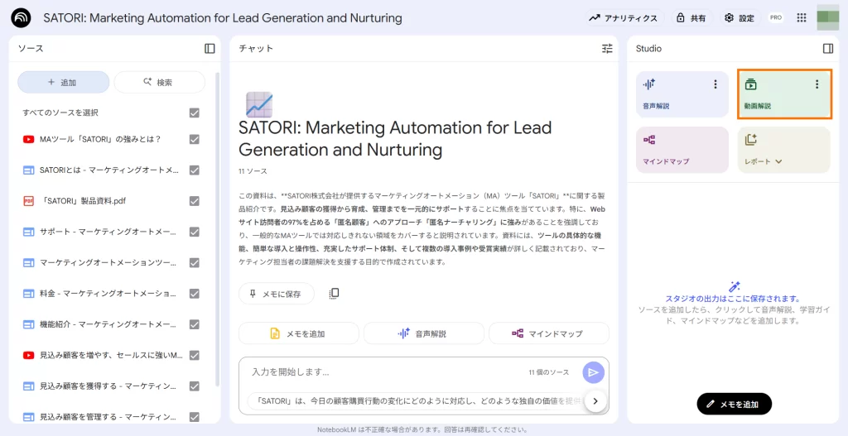Screen dimensions: 848x436
Task: Select the suggested 「SATORI」は、今日の question chip
Action: 416,401
